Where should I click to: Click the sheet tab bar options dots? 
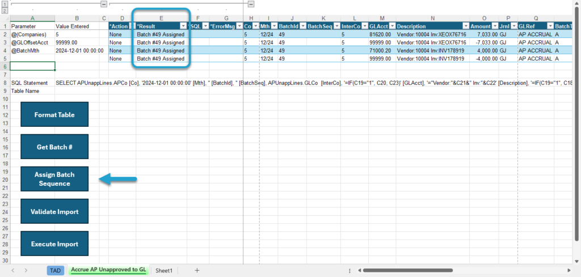tap(350, 270)
